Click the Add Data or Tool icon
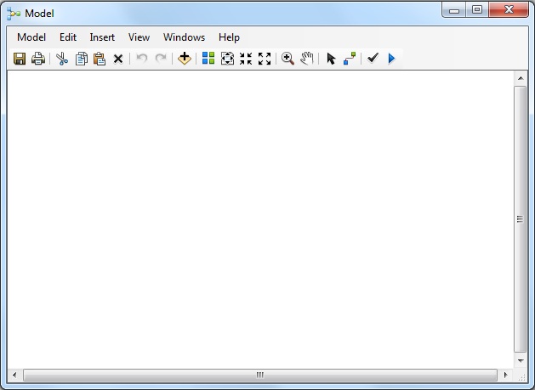The height and width of the screenshot is (390, 535). (185, 59)
